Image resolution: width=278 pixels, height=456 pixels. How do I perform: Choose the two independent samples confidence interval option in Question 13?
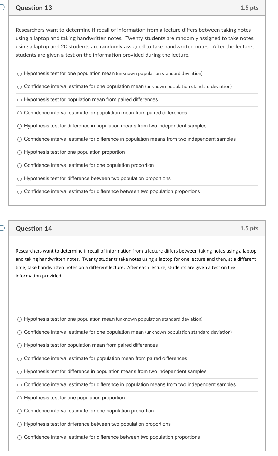(x=20, y=139)
